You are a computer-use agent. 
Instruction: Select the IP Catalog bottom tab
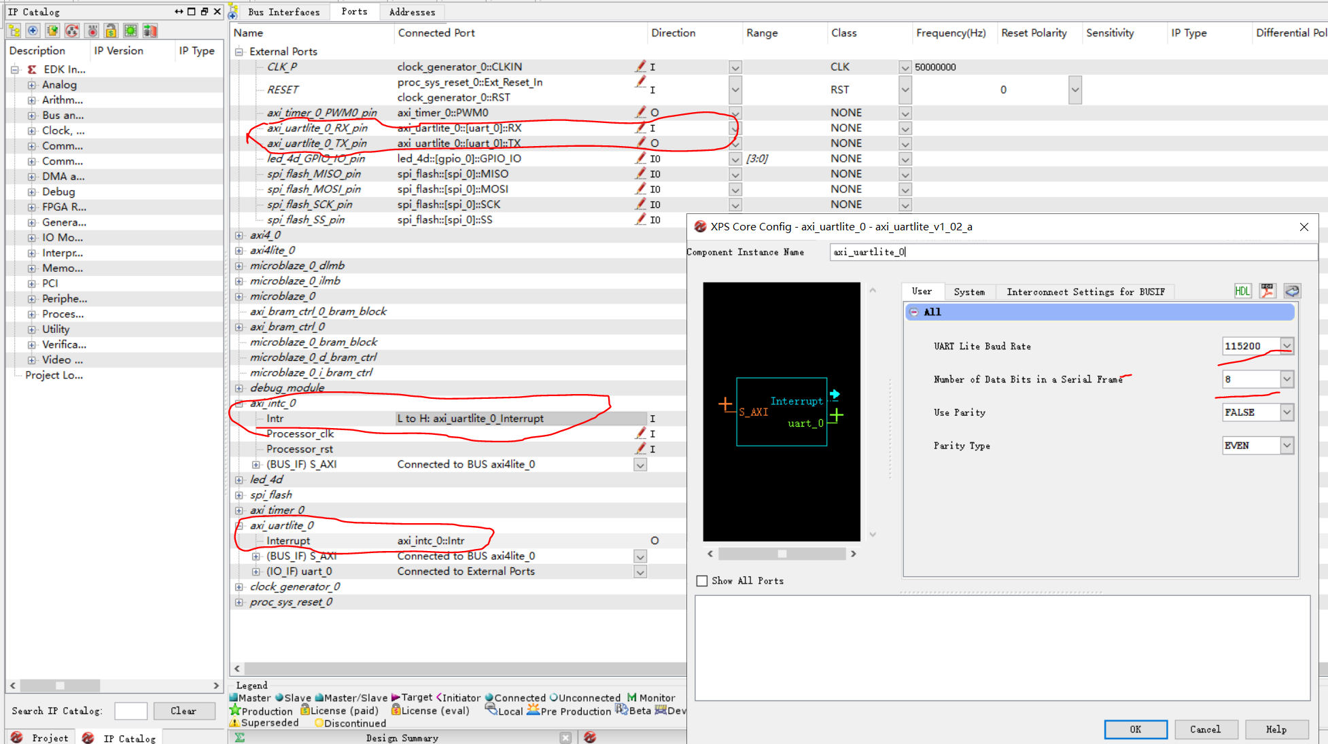(x=120, y=738)
